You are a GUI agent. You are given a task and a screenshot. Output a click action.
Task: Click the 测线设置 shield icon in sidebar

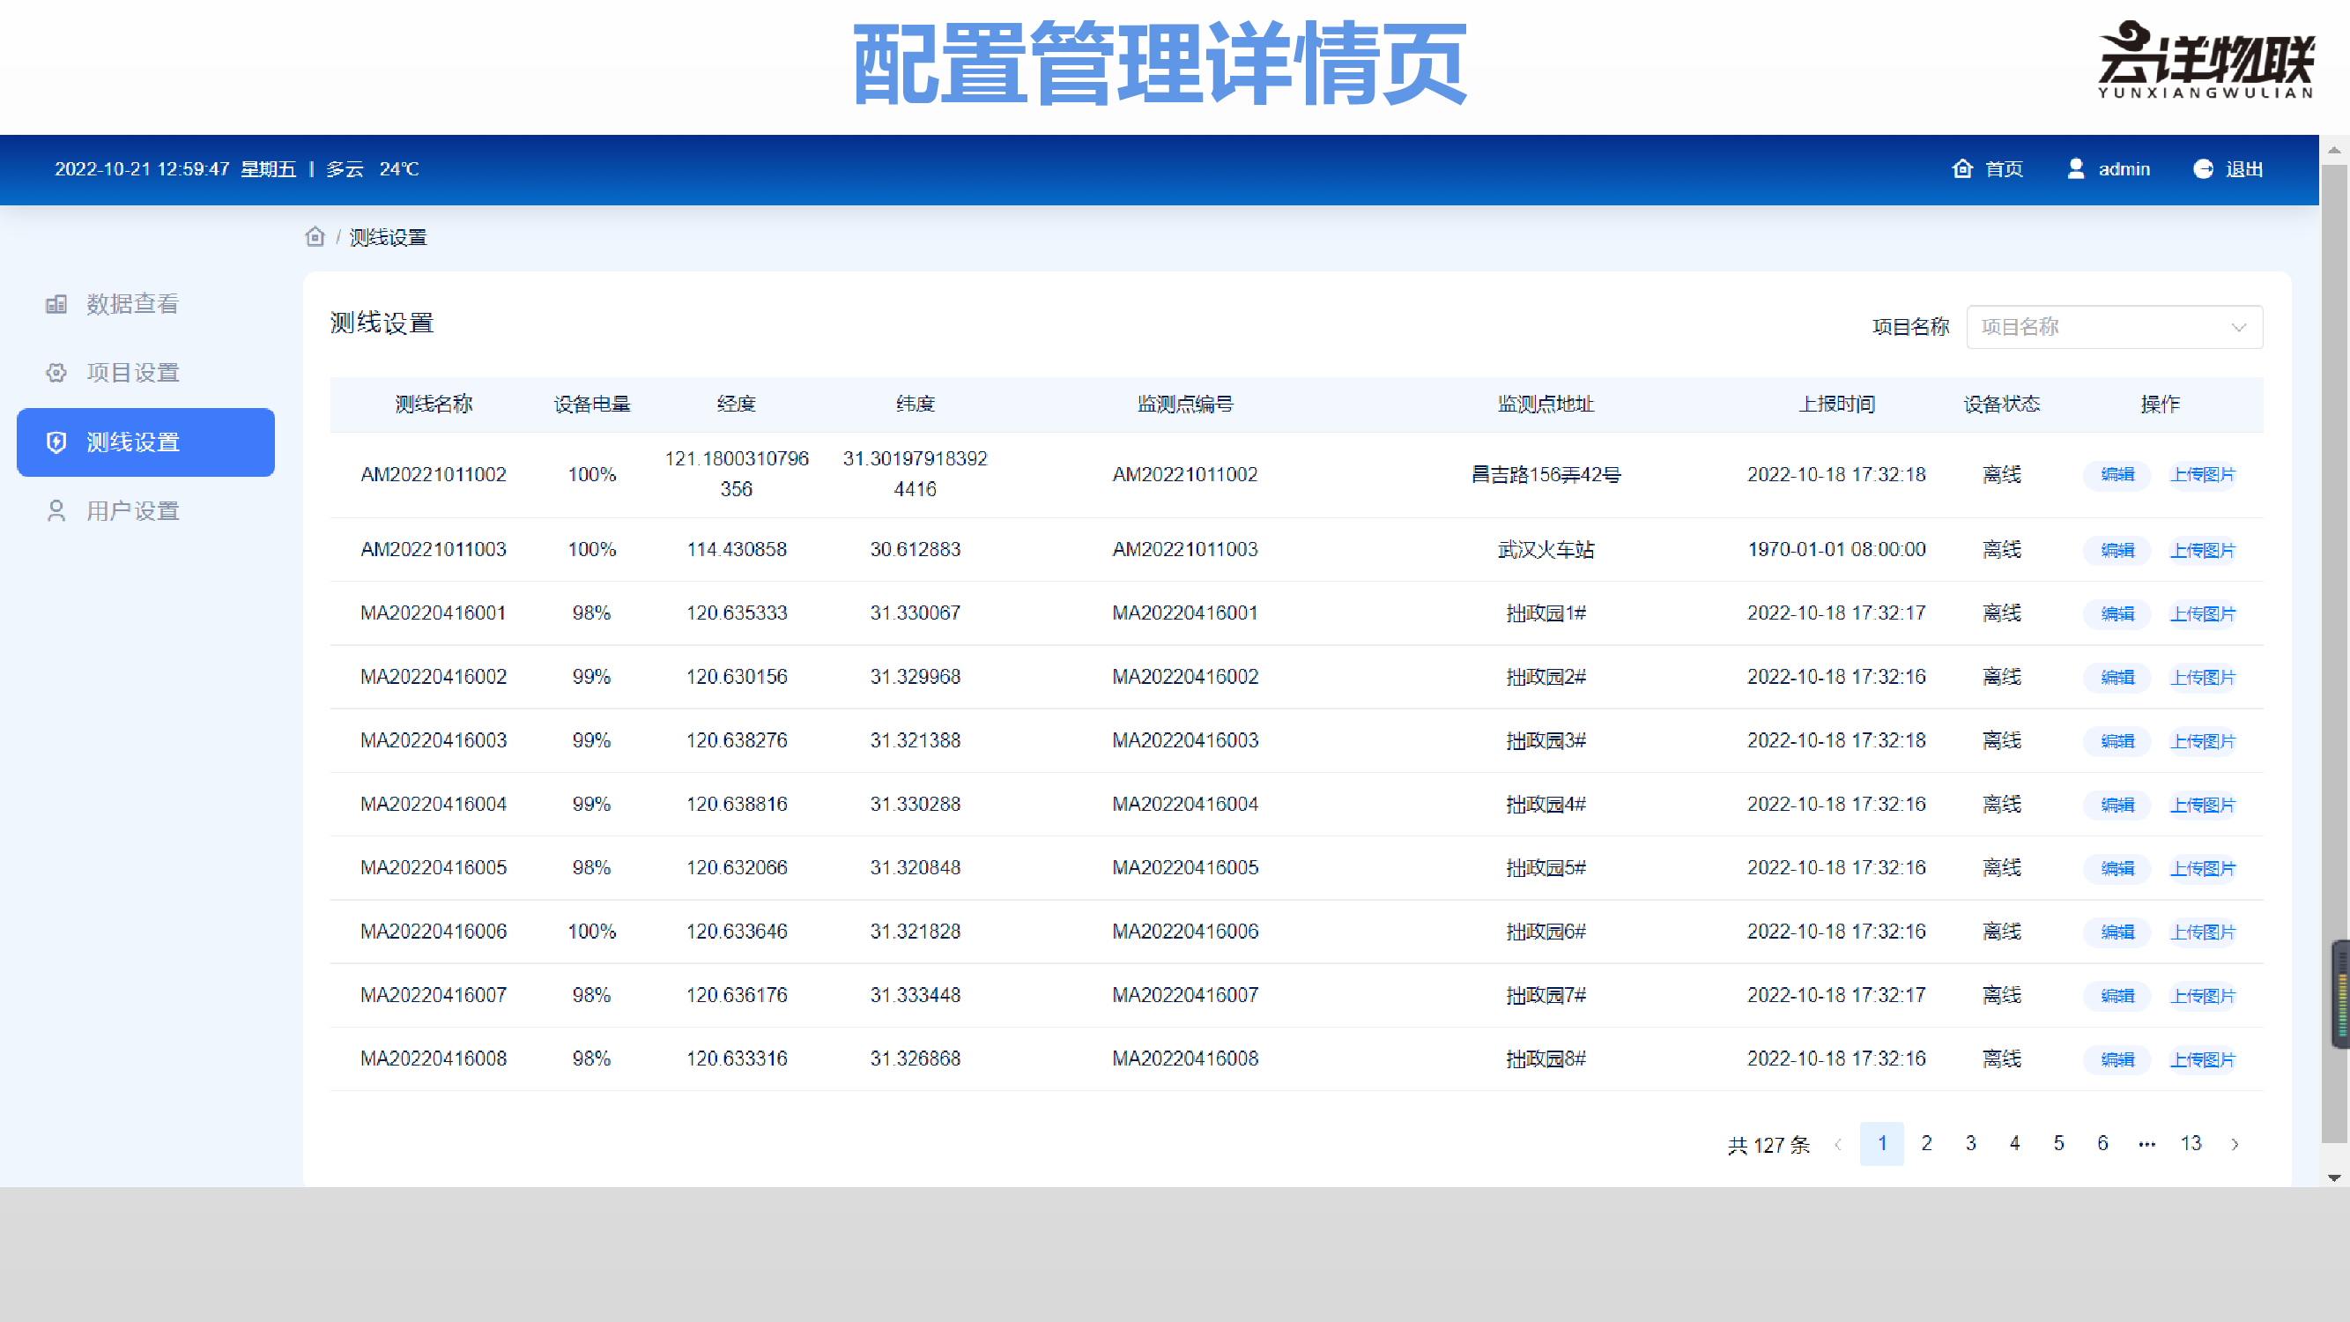56,442
